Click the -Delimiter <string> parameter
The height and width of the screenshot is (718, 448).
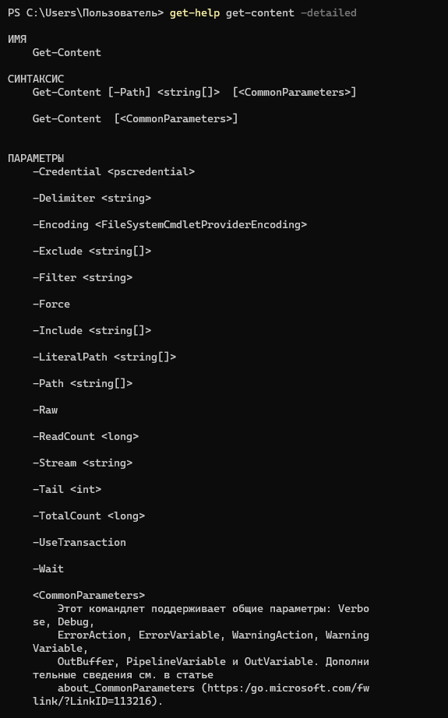[x=92, y=199]
